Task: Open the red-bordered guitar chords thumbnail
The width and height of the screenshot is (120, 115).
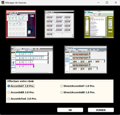Action: point(21,24)
